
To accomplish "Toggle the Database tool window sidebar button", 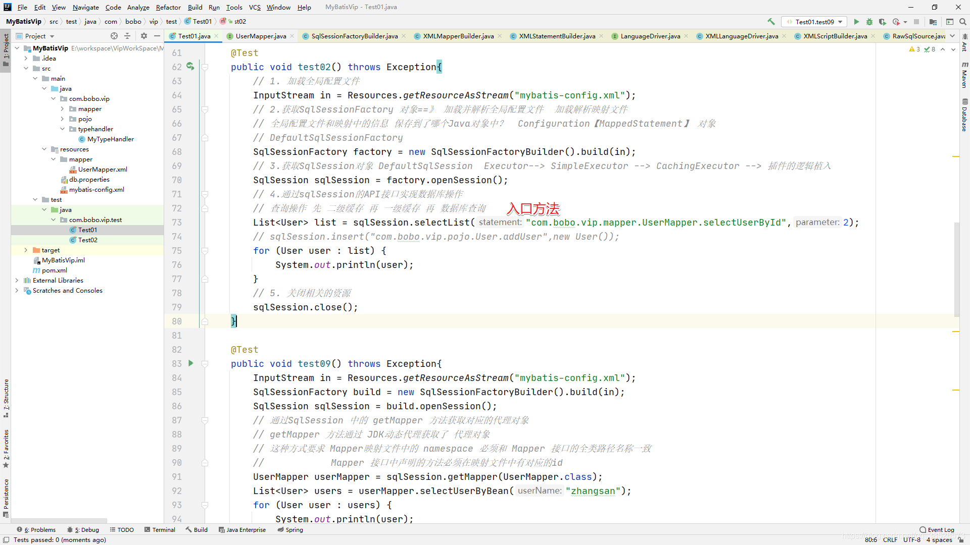I will click(x=964, y=115).
